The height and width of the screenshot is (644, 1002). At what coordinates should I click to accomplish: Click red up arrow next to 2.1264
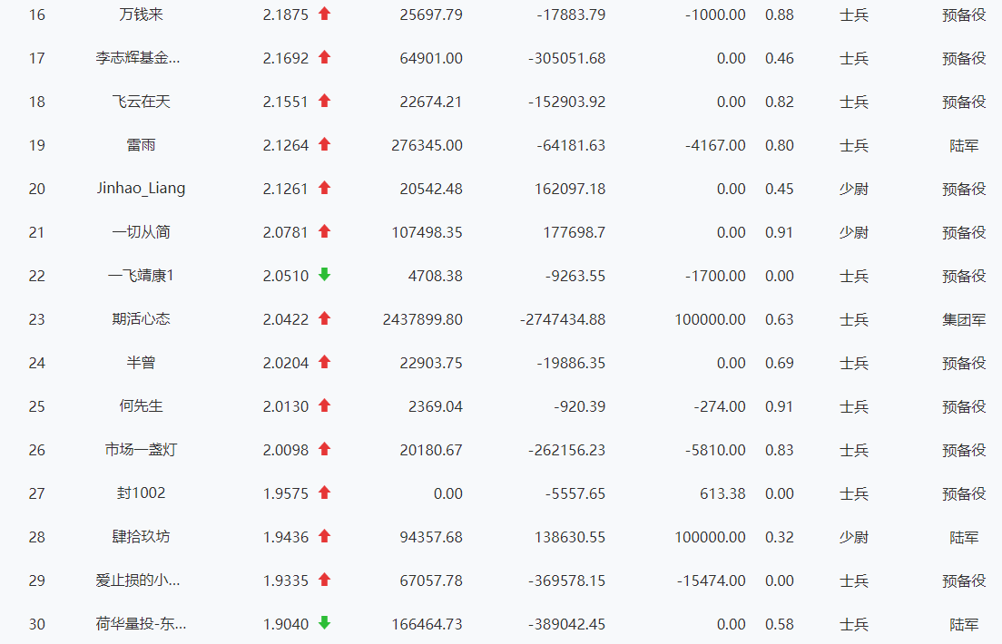(324, 144)
